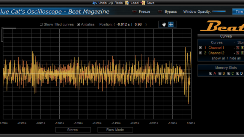Click the Redo text label
The height and width of the screenshot is (137, 244).
click(119, 3)
